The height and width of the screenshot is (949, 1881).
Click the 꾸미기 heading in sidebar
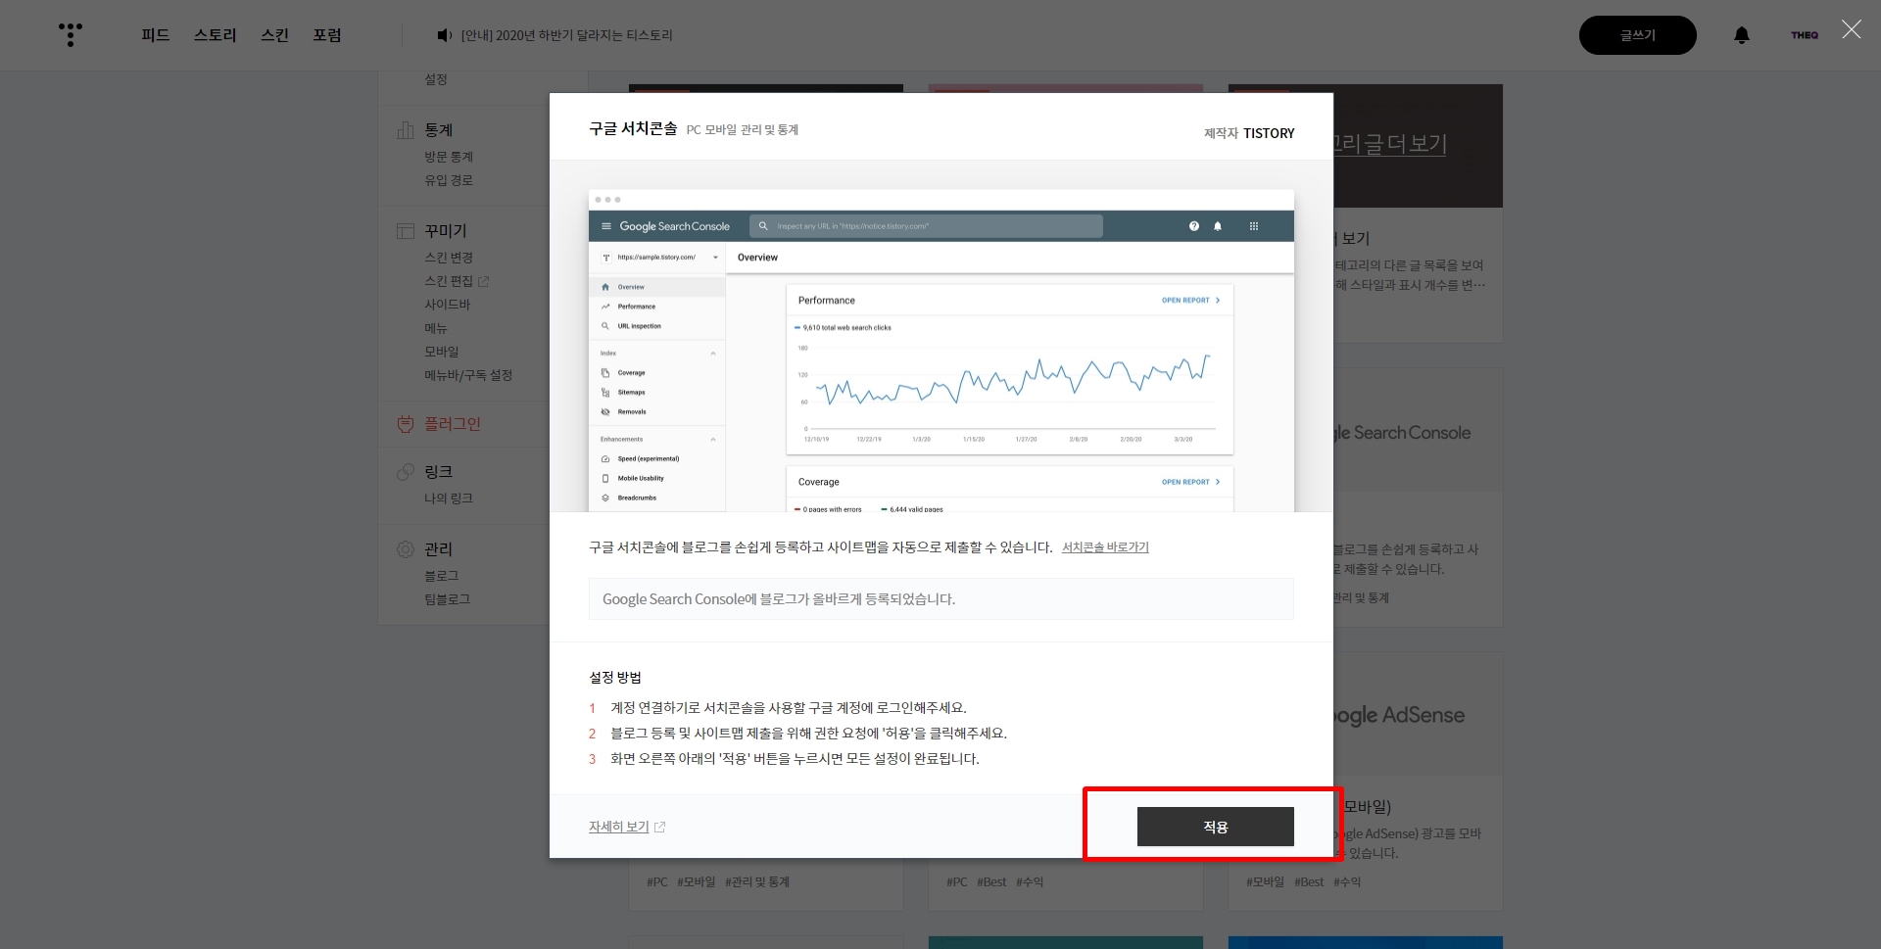point(446,231)
